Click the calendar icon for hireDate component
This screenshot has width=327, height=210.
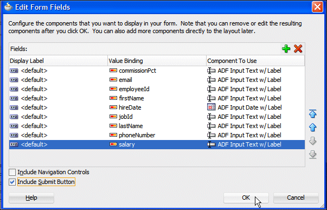point(211,107)
